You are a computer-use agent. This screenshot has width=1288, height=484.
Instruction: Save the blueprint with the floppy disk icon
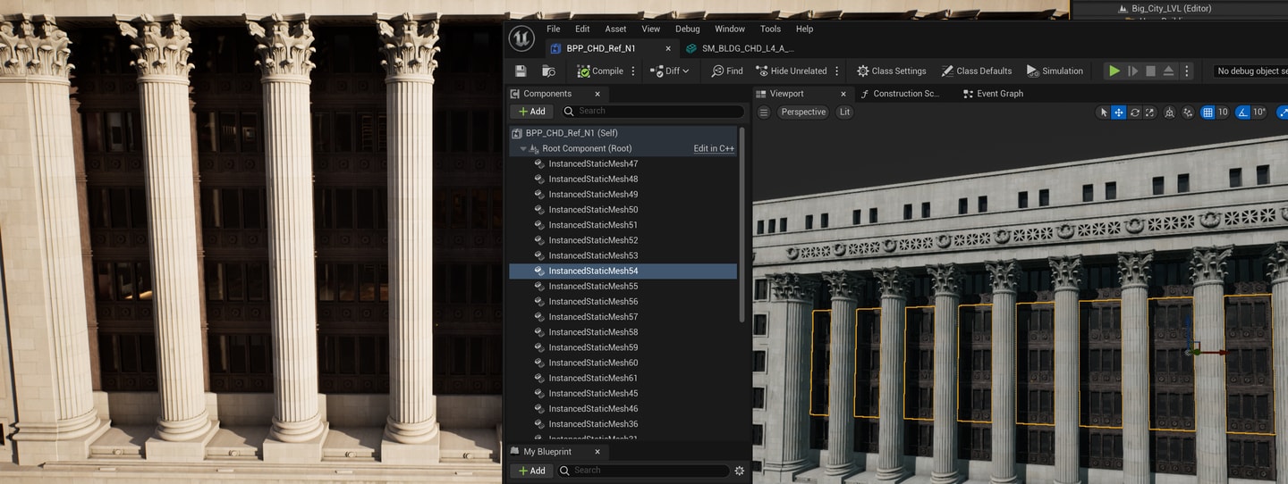(521, 71)
